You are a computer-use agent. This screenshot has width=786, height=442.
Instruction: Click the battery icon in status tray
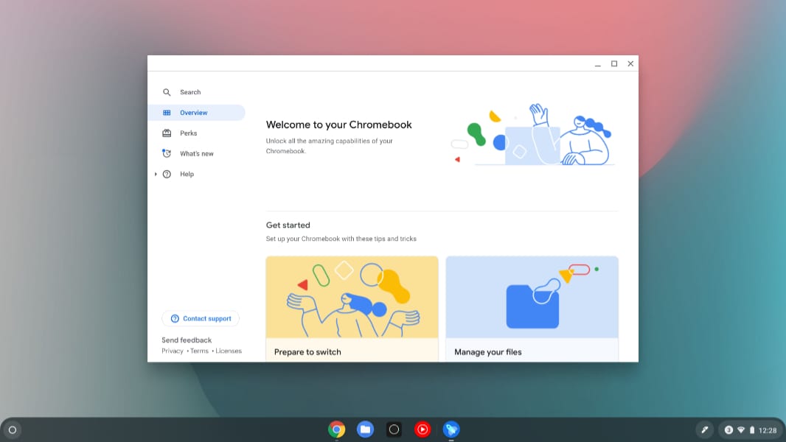[752, 430]
